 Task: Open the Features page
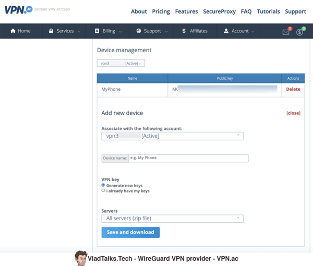(x=186, y=11)
